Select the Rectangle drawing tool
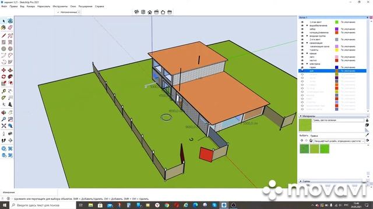 [3, 42]
